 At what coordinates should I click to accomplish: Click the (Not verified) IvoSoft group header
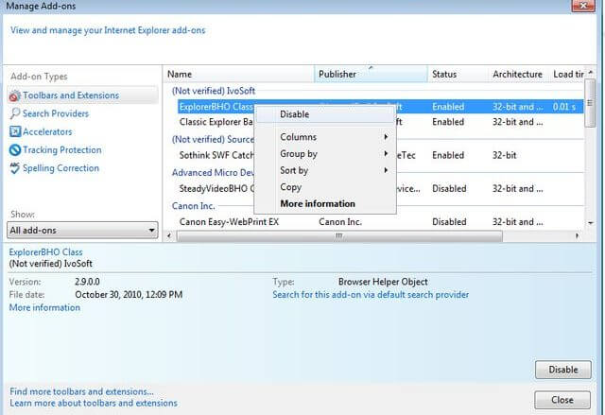click(x=214, y=91)
